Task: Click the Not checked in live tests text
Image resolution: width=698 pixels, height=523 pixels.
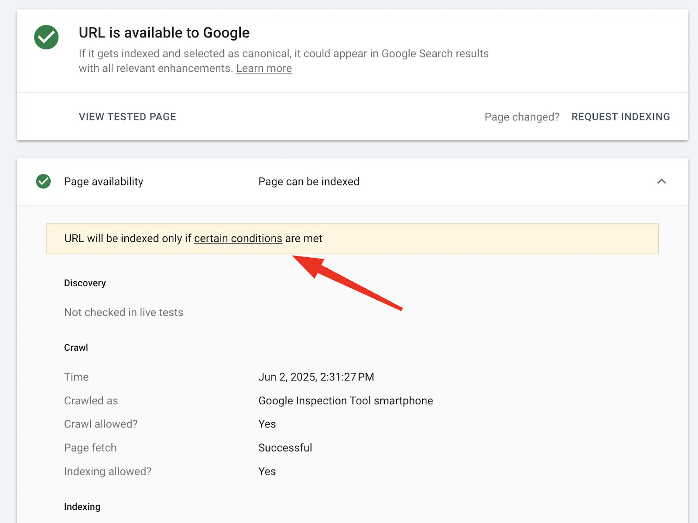Action: click(123, 312)
